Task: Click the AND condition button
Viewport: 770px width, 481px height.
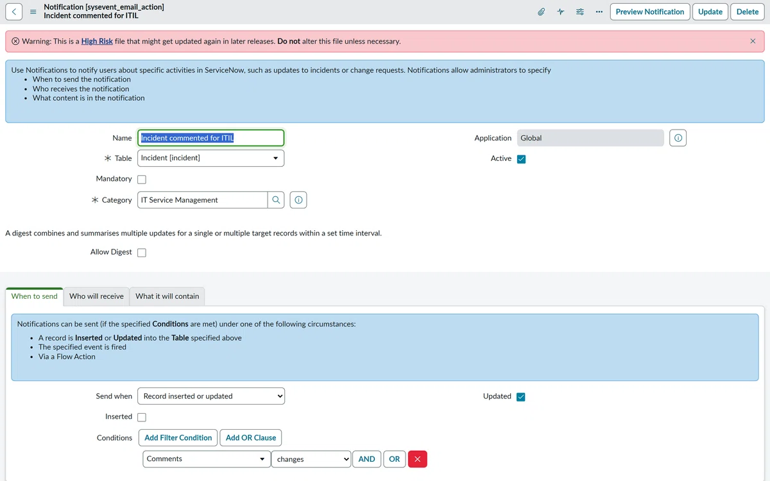Action: [x=367, y=459]
